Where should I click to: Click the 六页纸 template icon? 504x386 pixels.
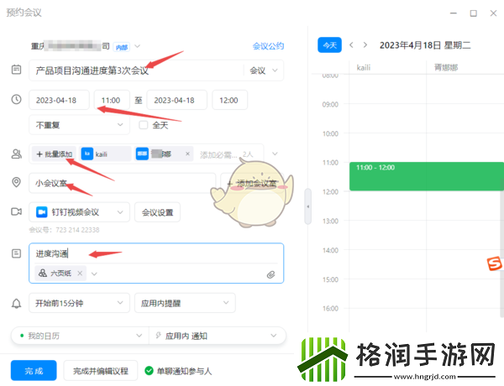[43, 274]
